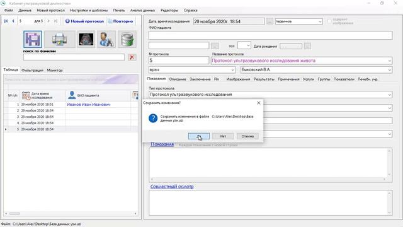Switch to the Заключение tab
This screenshot has width=403, height=227.
pos(200,79)
